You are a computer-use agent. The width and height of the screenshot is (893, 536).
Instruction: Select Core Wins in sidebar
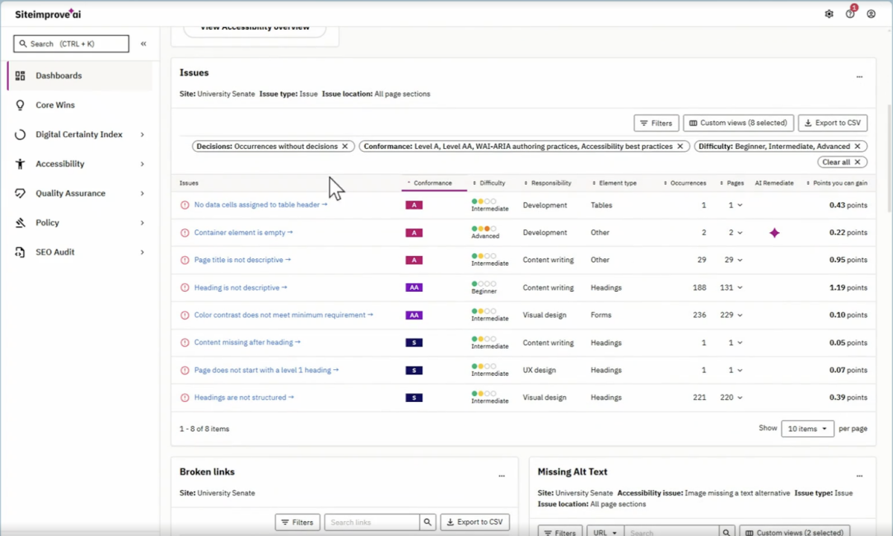pyautogui.click(x=80, y=105)
